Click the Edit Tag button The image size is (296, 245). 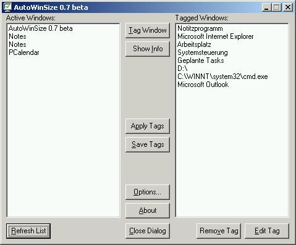267,231
